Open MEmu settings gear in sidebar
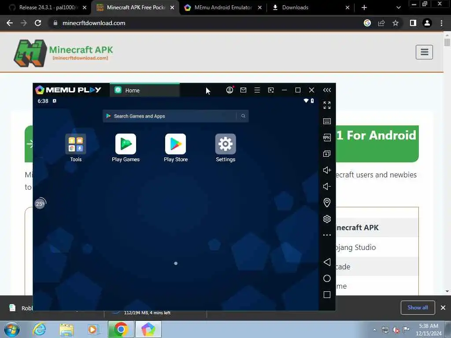The image size is (451, 338). click(x=327, y=219)
